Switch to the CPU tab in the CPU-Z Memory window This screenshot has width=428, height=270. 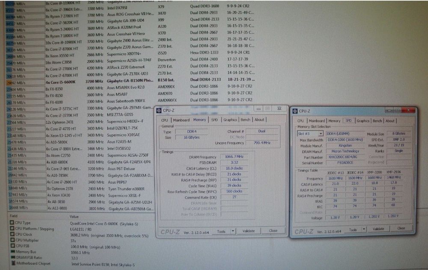165,120
